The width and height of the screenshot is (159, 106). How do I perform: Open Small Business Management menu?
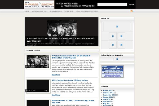click(61, 11)
